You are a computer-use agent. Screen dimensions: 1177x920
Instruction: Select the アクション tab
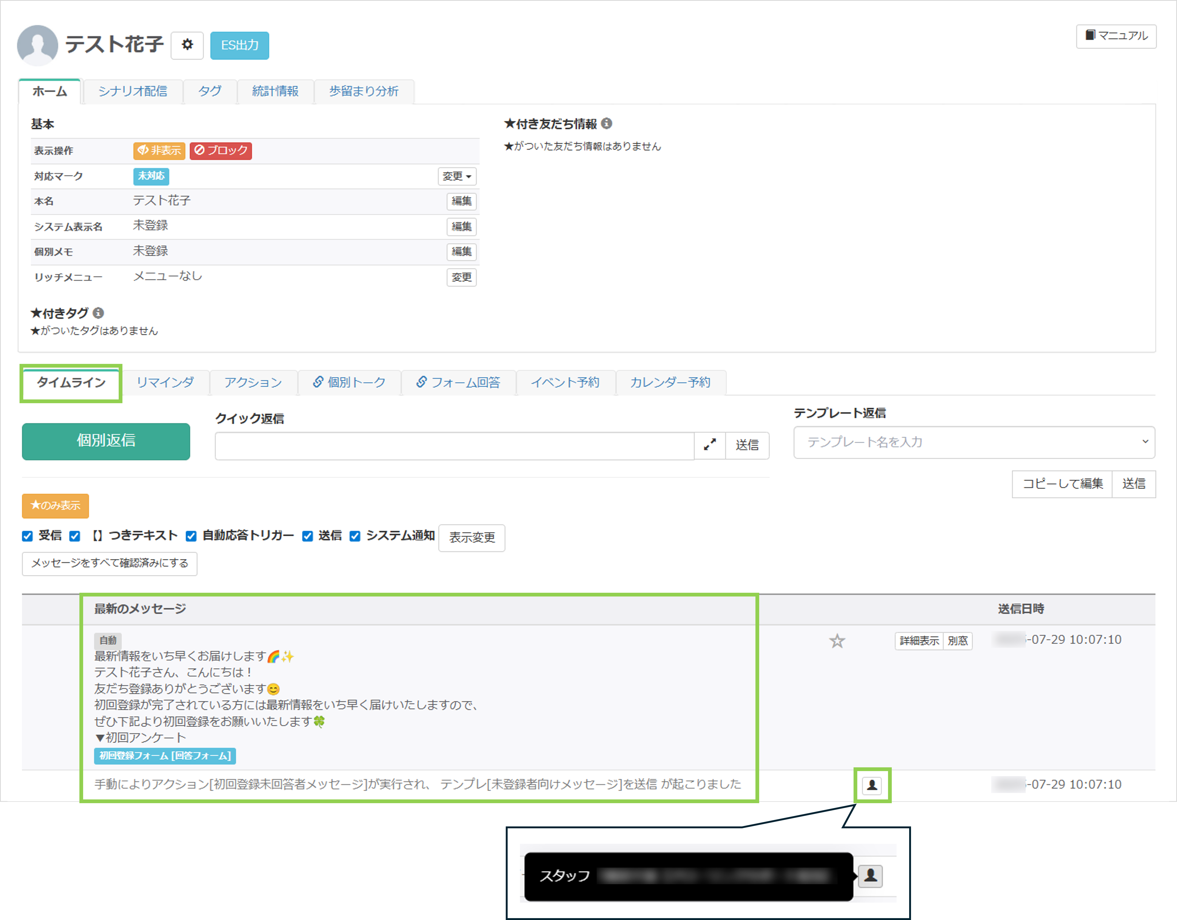pyautogui.click(x=253, y=383)
